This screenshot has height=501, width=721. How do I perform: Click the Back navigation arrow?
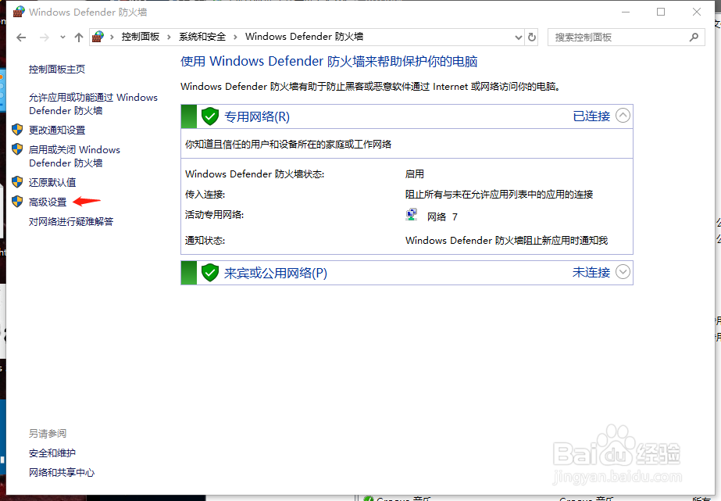click(21, 38)
